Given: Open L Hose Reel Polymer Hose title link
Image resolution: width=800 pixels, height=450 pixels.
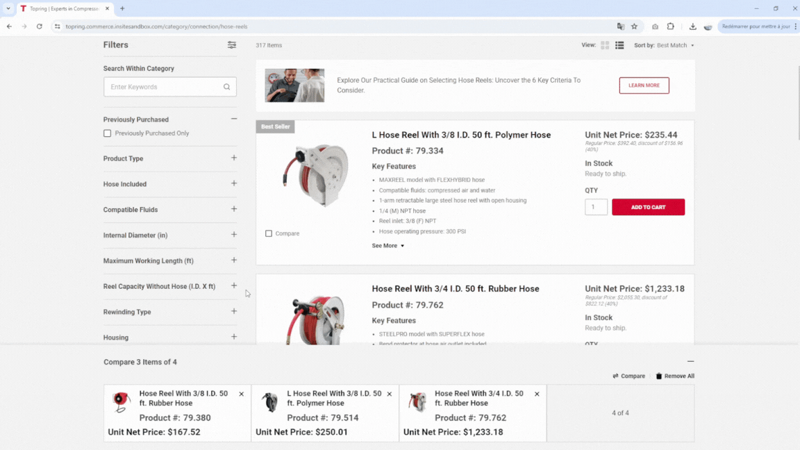Looking at the screenshot, I should coord(461,135).
